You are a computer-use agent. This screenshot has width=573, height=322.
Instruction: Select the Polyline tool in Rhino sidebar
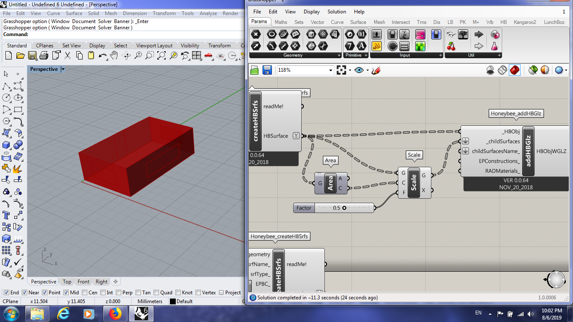[6, 86]
